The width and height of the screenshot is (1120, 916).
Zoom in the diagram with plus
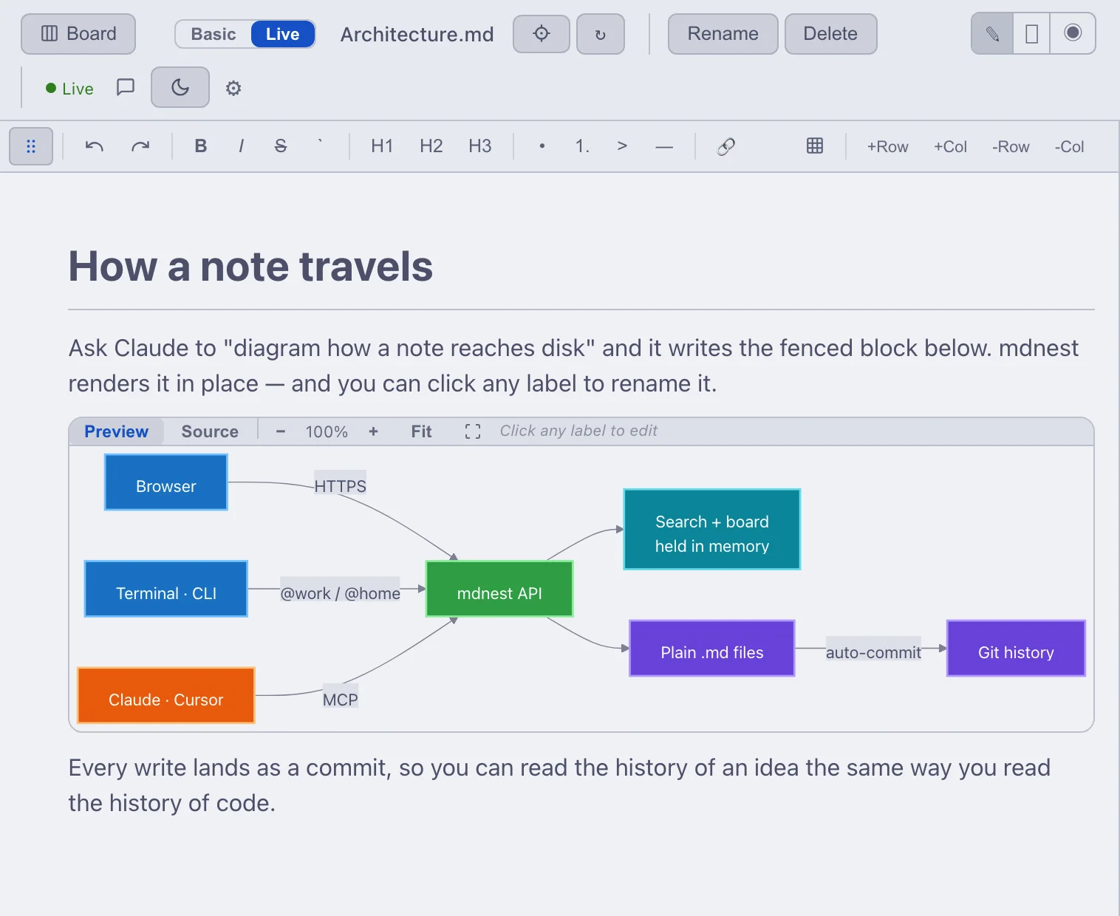[x=374, y=431]
